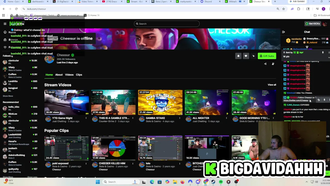
Task: Open Firefox from the taskbar
Action: [183, 182]
